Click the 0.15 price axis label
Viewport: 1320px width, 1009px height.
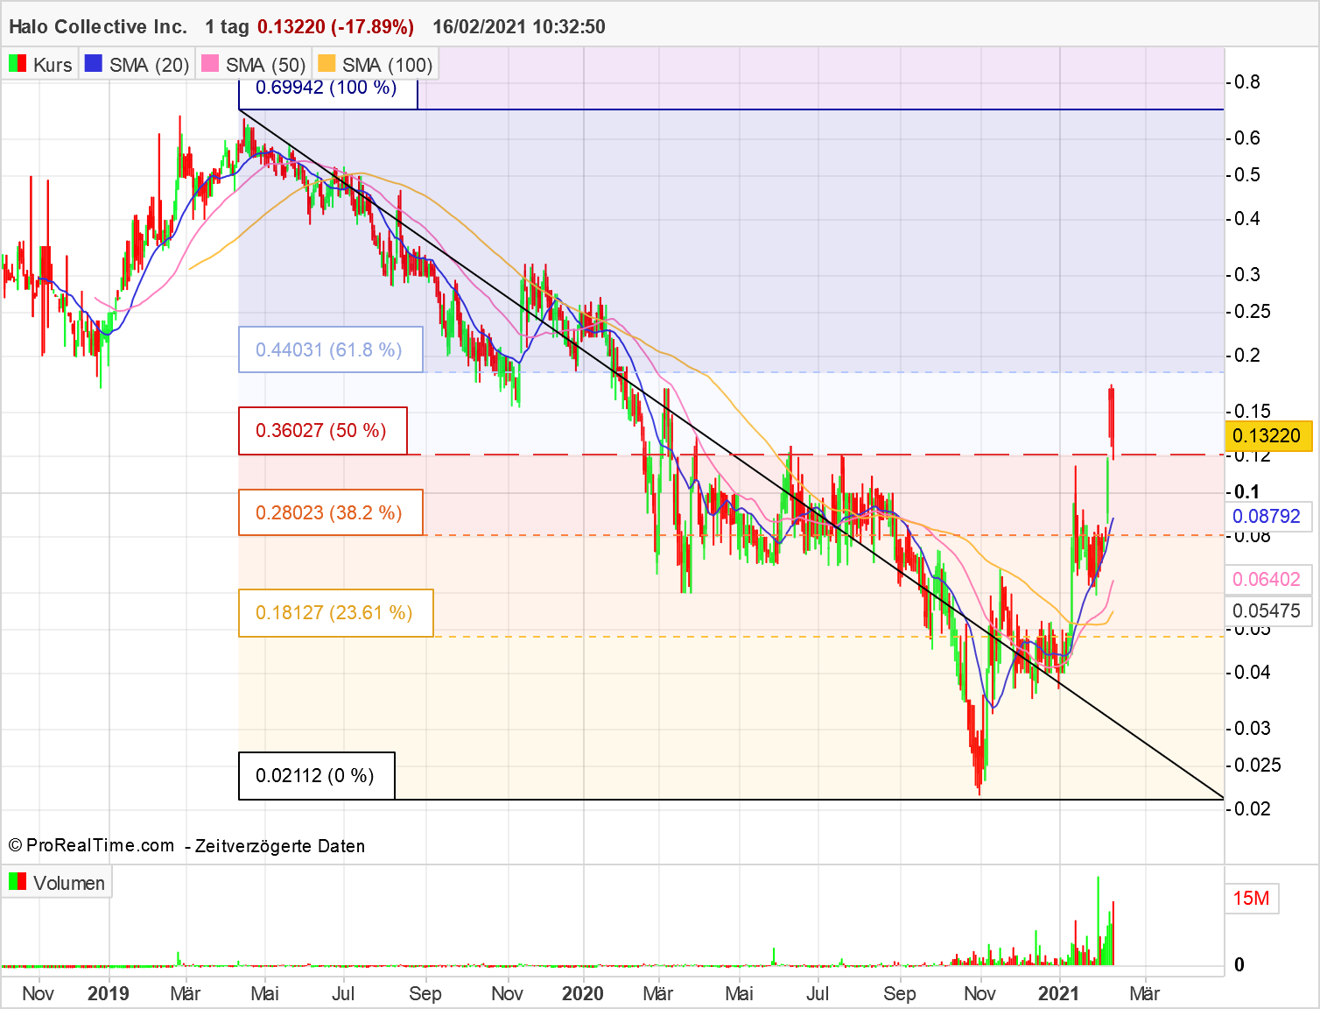(1253, 411)
